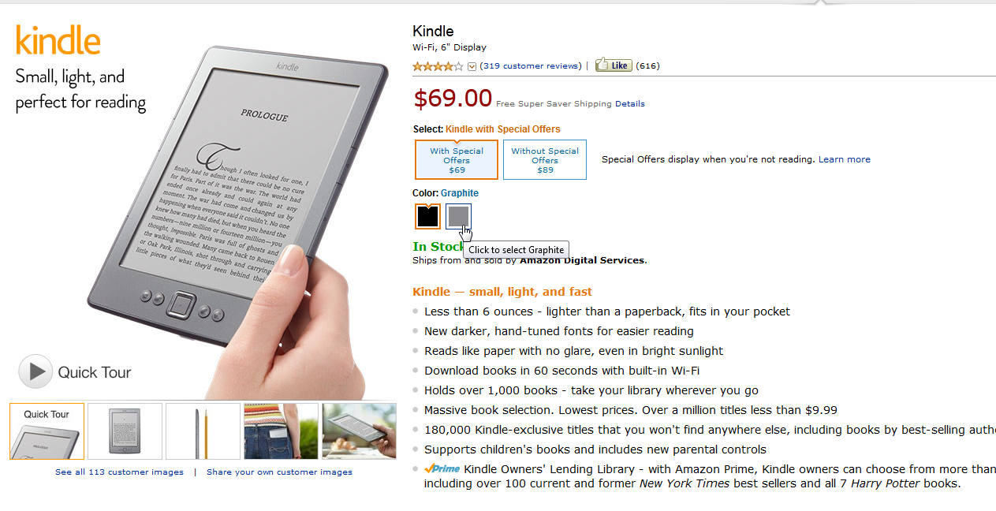Click the star rating icons
The height and width of the screenshot is (511, 996).
438,66
